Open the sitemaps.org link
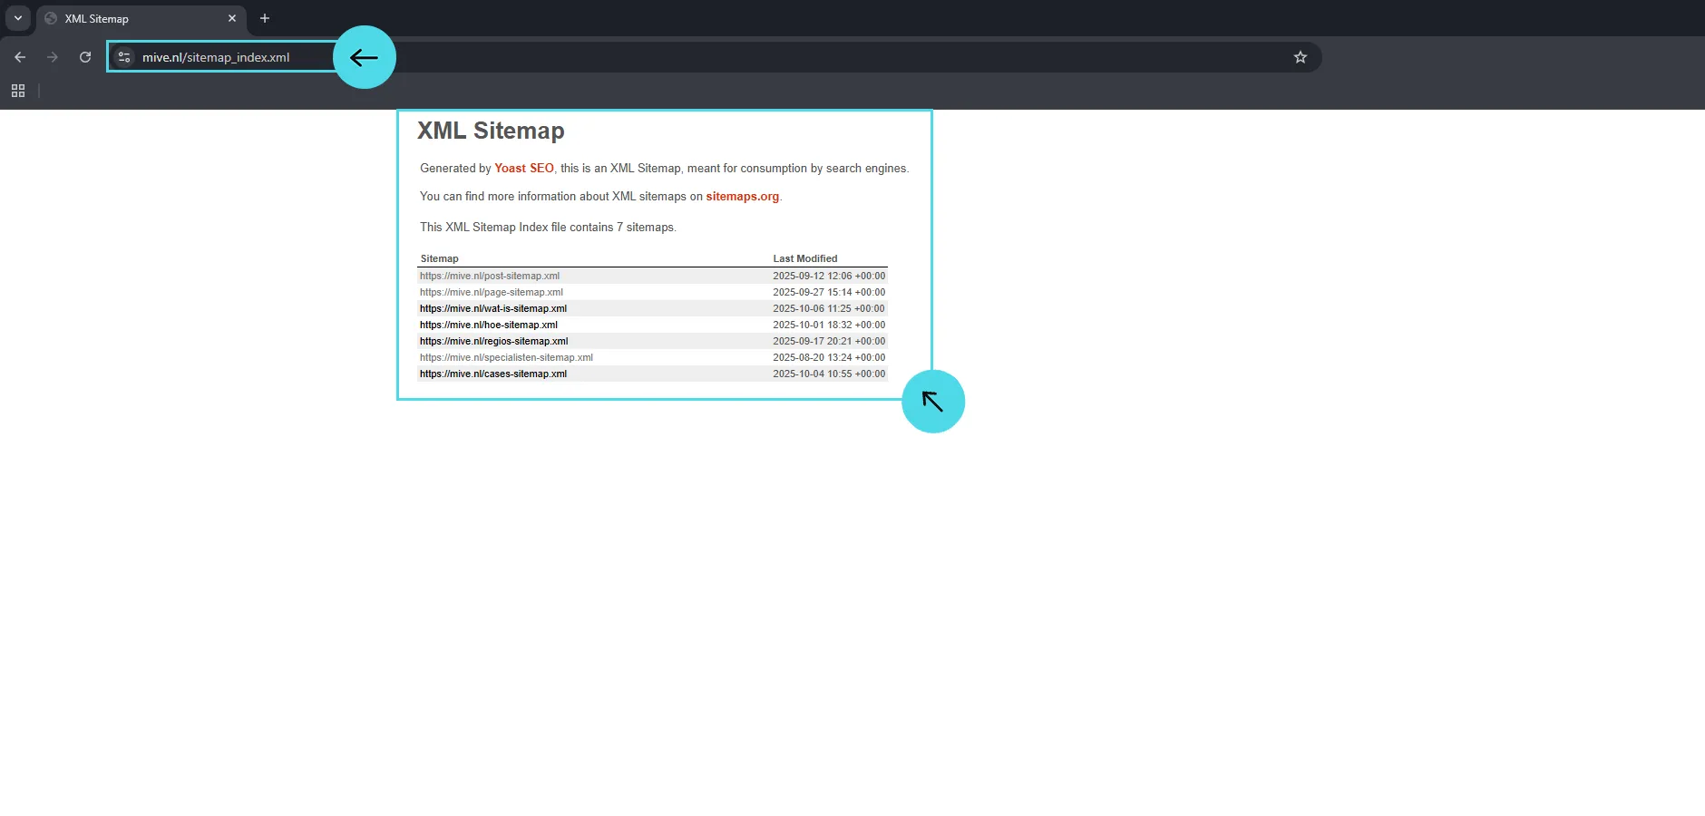 (742, 197)
